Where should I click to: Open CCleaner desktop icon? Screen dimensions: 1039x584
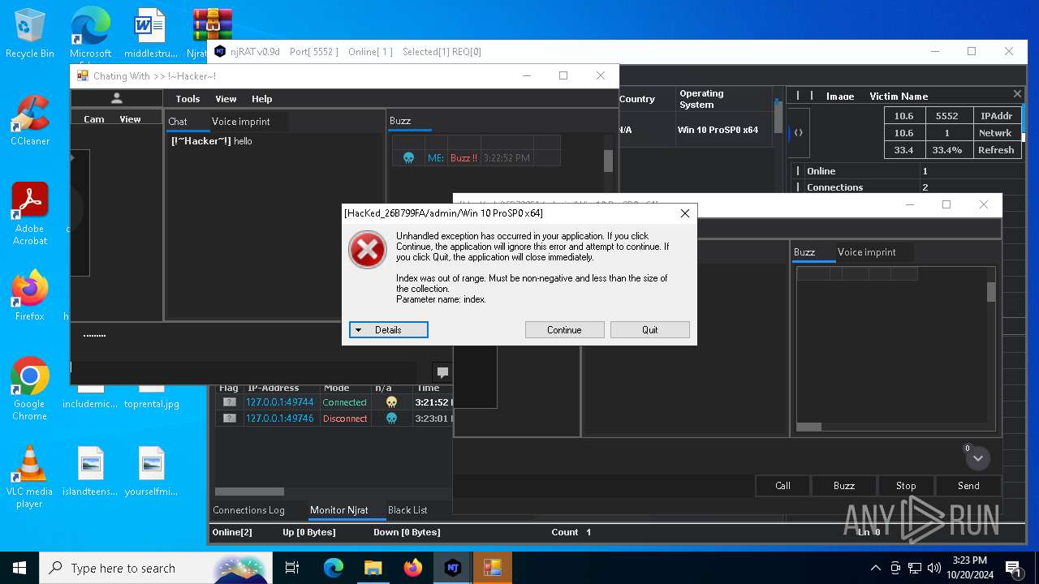tap(30, 121)
